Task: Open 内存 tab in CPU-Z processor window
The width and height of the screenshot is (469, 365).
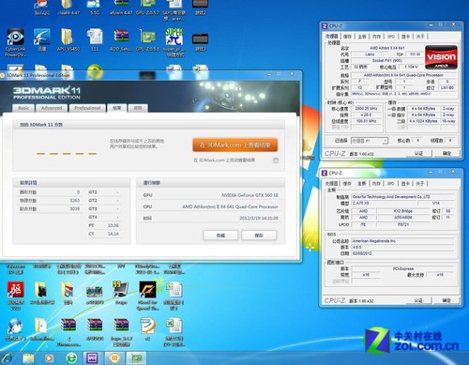Action: point(376,37)
